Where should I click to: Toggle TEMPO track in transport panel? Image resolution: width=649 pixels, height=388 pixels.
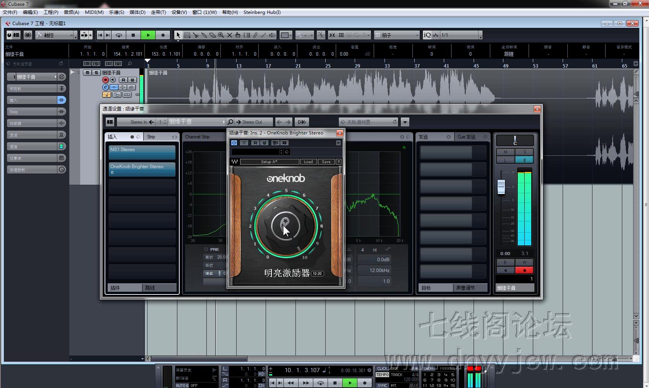(x=382, y=375)
